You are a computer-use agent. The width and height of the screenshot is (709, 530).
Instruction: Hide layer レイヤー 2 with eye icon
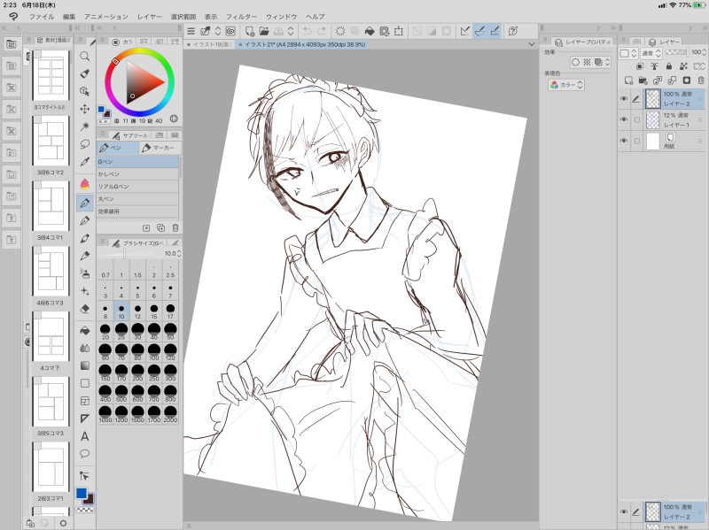[x=624, y=99]
